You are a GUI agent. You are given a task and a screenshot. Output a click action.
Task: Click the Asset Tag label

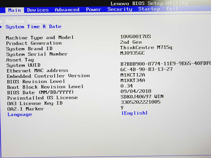[20, 60]
